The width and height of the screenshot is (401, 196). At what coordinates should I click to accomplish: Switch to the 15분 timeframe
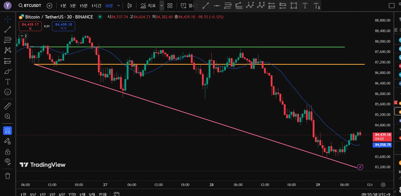click(x=83, y=5)
